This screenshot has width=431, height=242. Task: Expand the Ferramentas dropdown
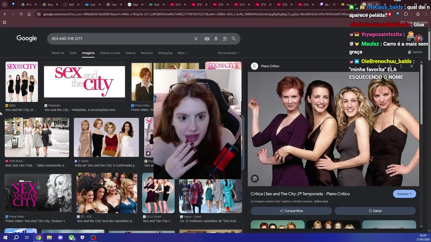(x=228, y=53)
